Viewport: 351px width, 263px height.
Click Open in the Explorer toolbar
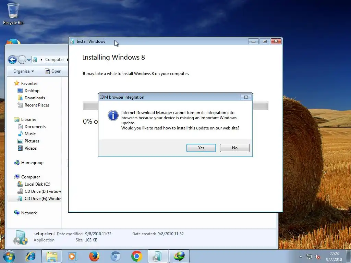pyautogui.click(x=53, y=71)
